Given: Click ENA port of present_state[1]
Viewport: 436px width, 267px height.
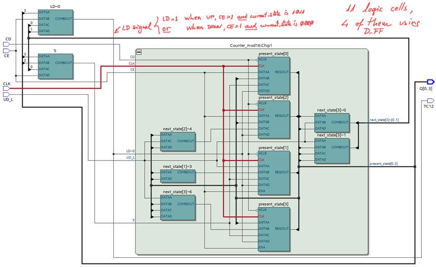Looking at the screenshot, I should (262, 191).
